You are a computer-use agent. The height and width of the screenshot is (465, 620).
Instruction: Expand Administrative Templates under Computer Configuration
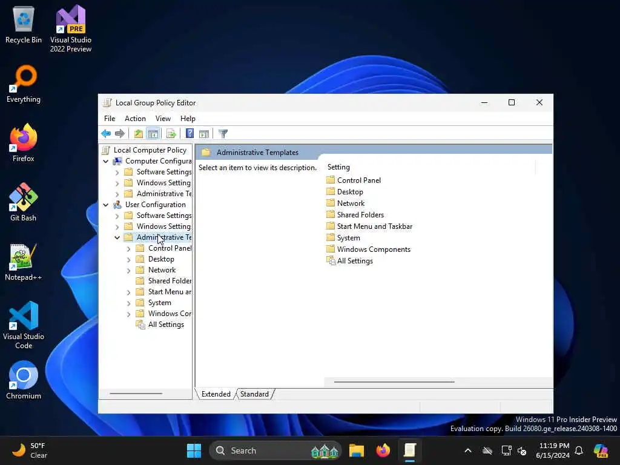coord(117,194)
